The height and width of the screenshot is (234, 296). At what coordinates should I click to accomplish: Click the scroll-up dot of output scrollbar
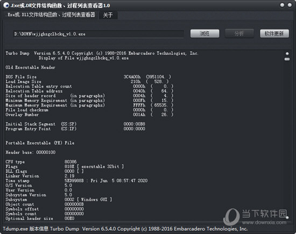(x=287, y=54)
